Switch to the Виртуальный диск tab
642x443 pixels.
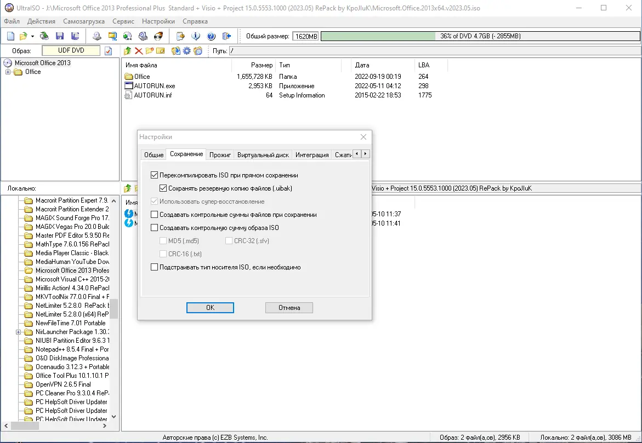tap(263, 154)
